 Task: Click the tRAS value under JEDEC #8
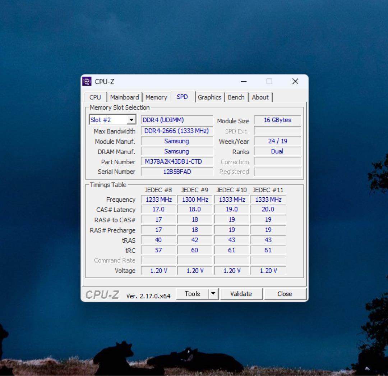(158, 240)
